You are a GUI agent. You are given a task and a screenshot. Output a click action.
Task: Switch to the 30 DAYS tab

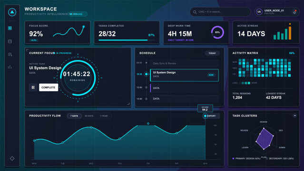tap(89, 116)
